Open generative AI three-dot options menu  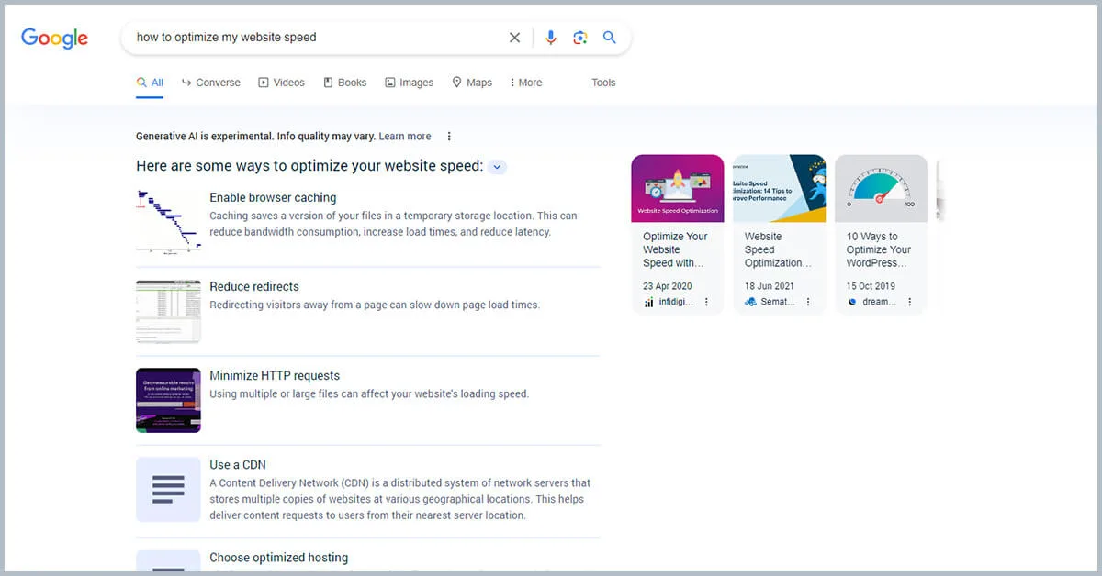coord(449,137)
